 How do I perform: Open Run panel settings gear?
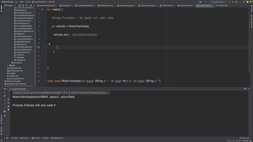pos(245,89)
